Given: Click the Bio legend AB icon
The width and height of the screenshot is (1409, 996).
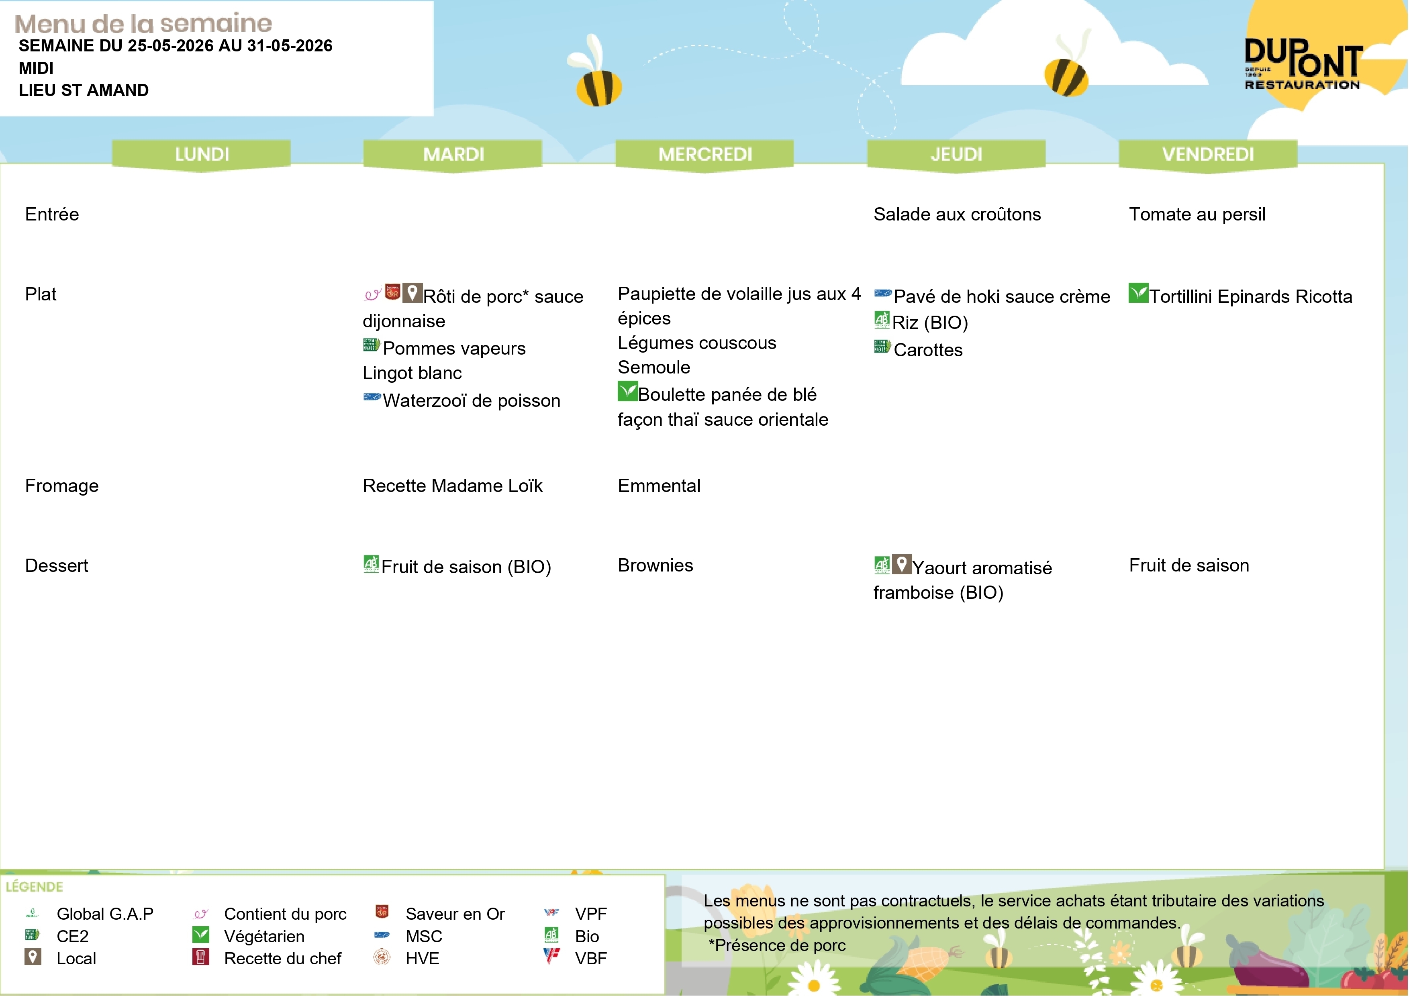Looking at the screenshot, I should click(x=551, y=935).
